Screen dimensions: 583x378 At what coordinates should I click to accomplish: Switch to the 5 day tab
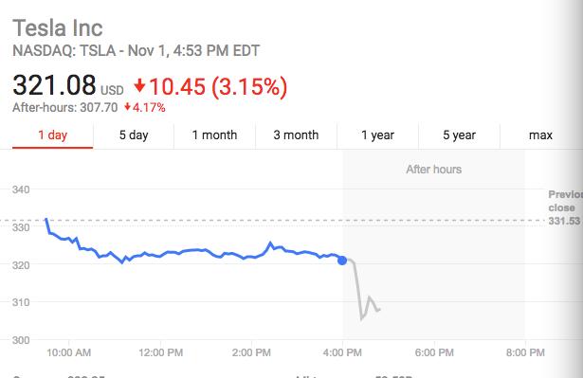point(134,135)
